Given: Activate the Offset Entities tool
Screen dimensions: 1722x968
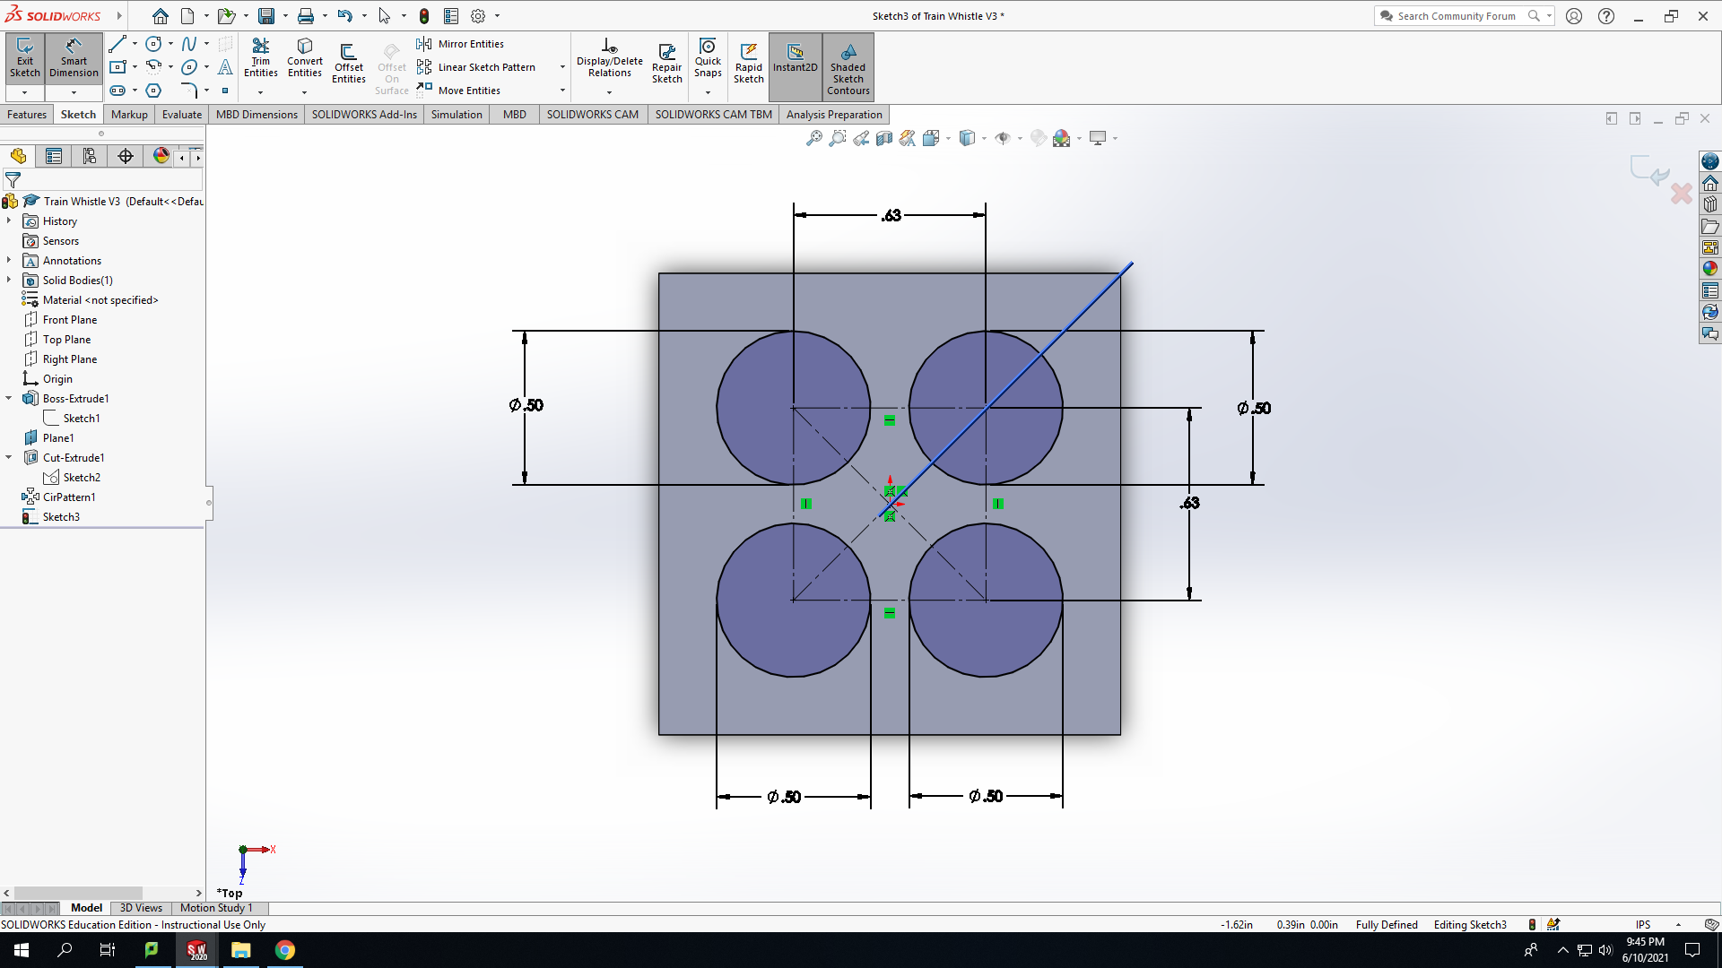Looking at the screenshot, I should (x=348, y=63).
